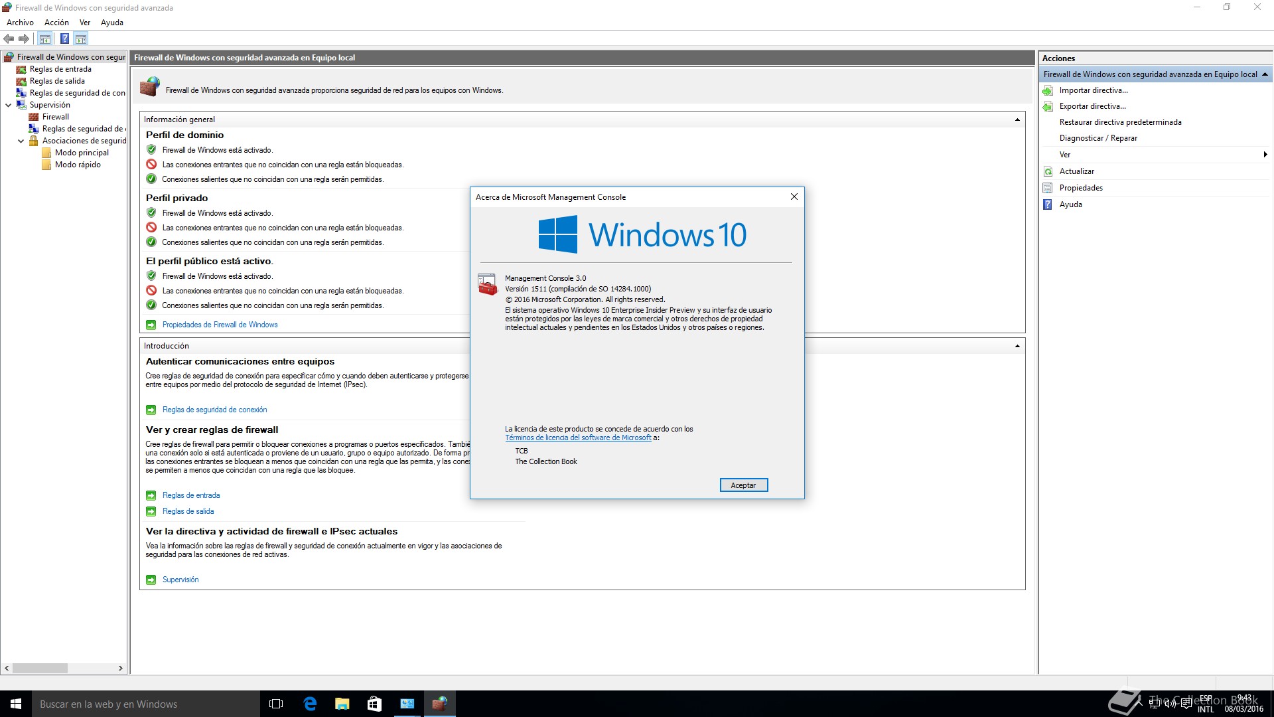This screenshot has width=1274, height=717.
Task: Open Modo rápido folder in tree
Action: tap(78, 165)
